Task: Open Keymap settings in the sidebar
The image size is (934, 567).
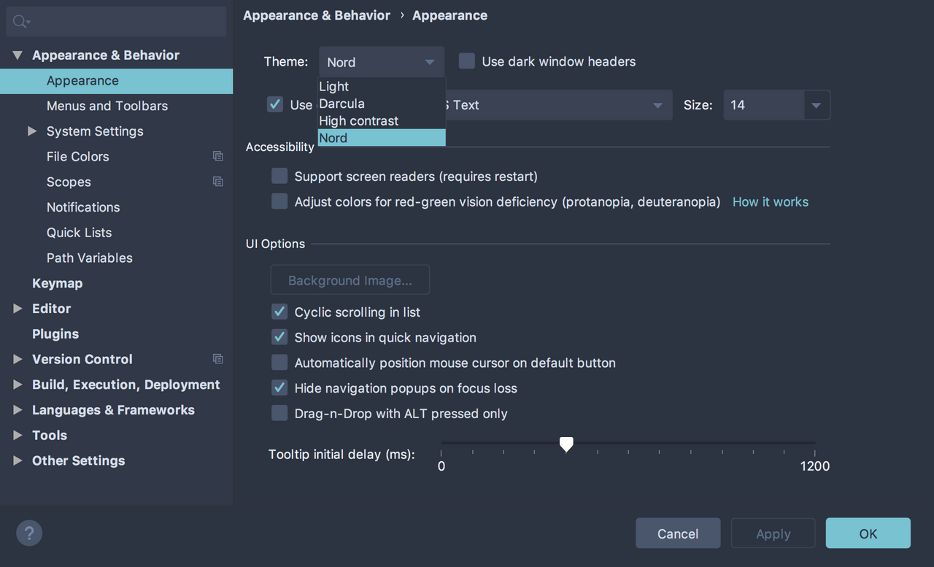Action: (57, 283)
